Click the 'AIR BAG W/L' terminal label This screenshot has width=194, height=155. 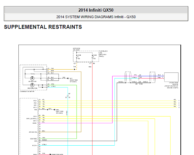pyautogui.click(x=33, y=132)
